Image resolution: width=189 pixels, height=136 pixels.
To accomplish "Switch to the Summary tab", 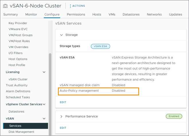I will [11, 14].
